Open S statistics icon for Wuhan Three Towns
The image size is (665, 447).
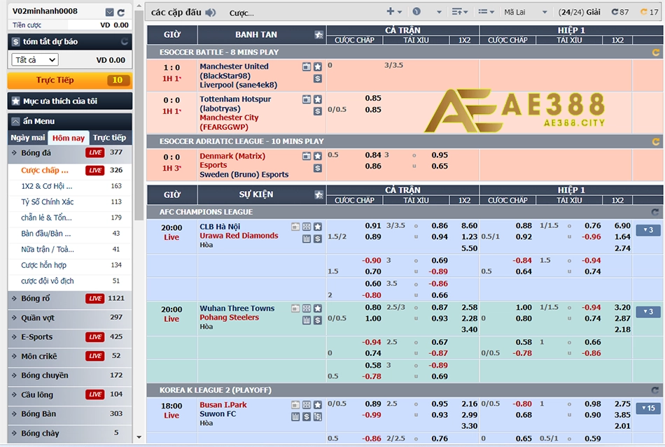click(318, 320)
